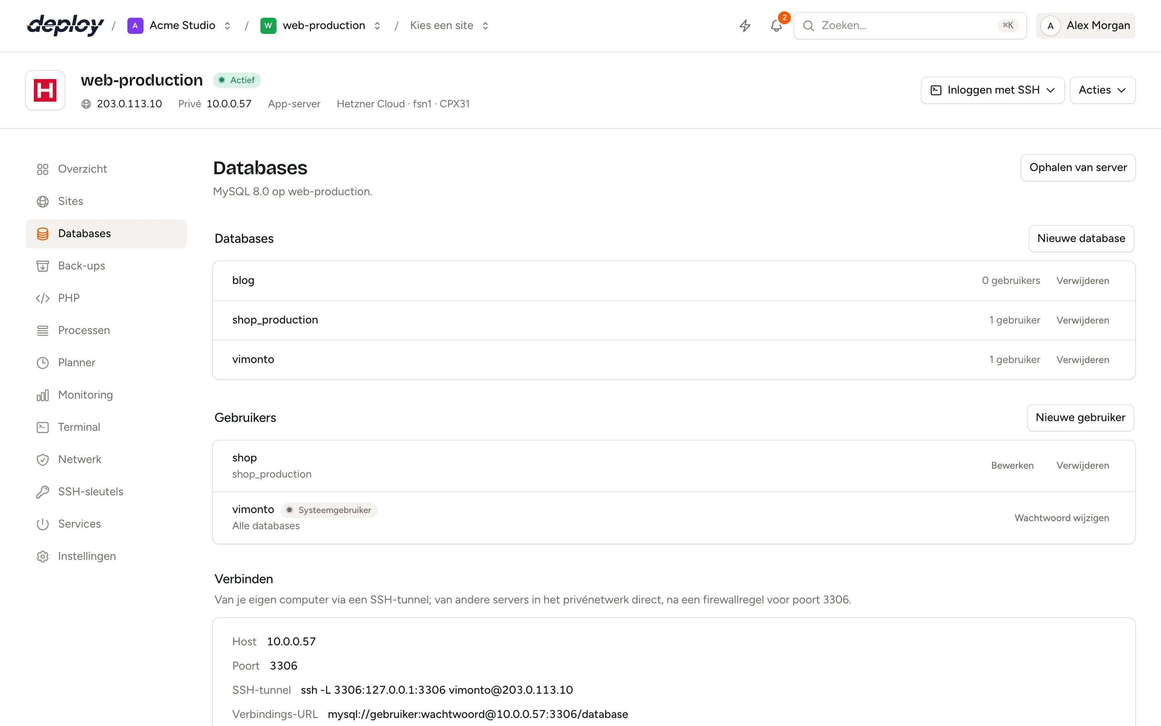Screen dimensions: 1161x726
Task: Click the Hetzner server logo tile
Action: (x=45, y=90)
